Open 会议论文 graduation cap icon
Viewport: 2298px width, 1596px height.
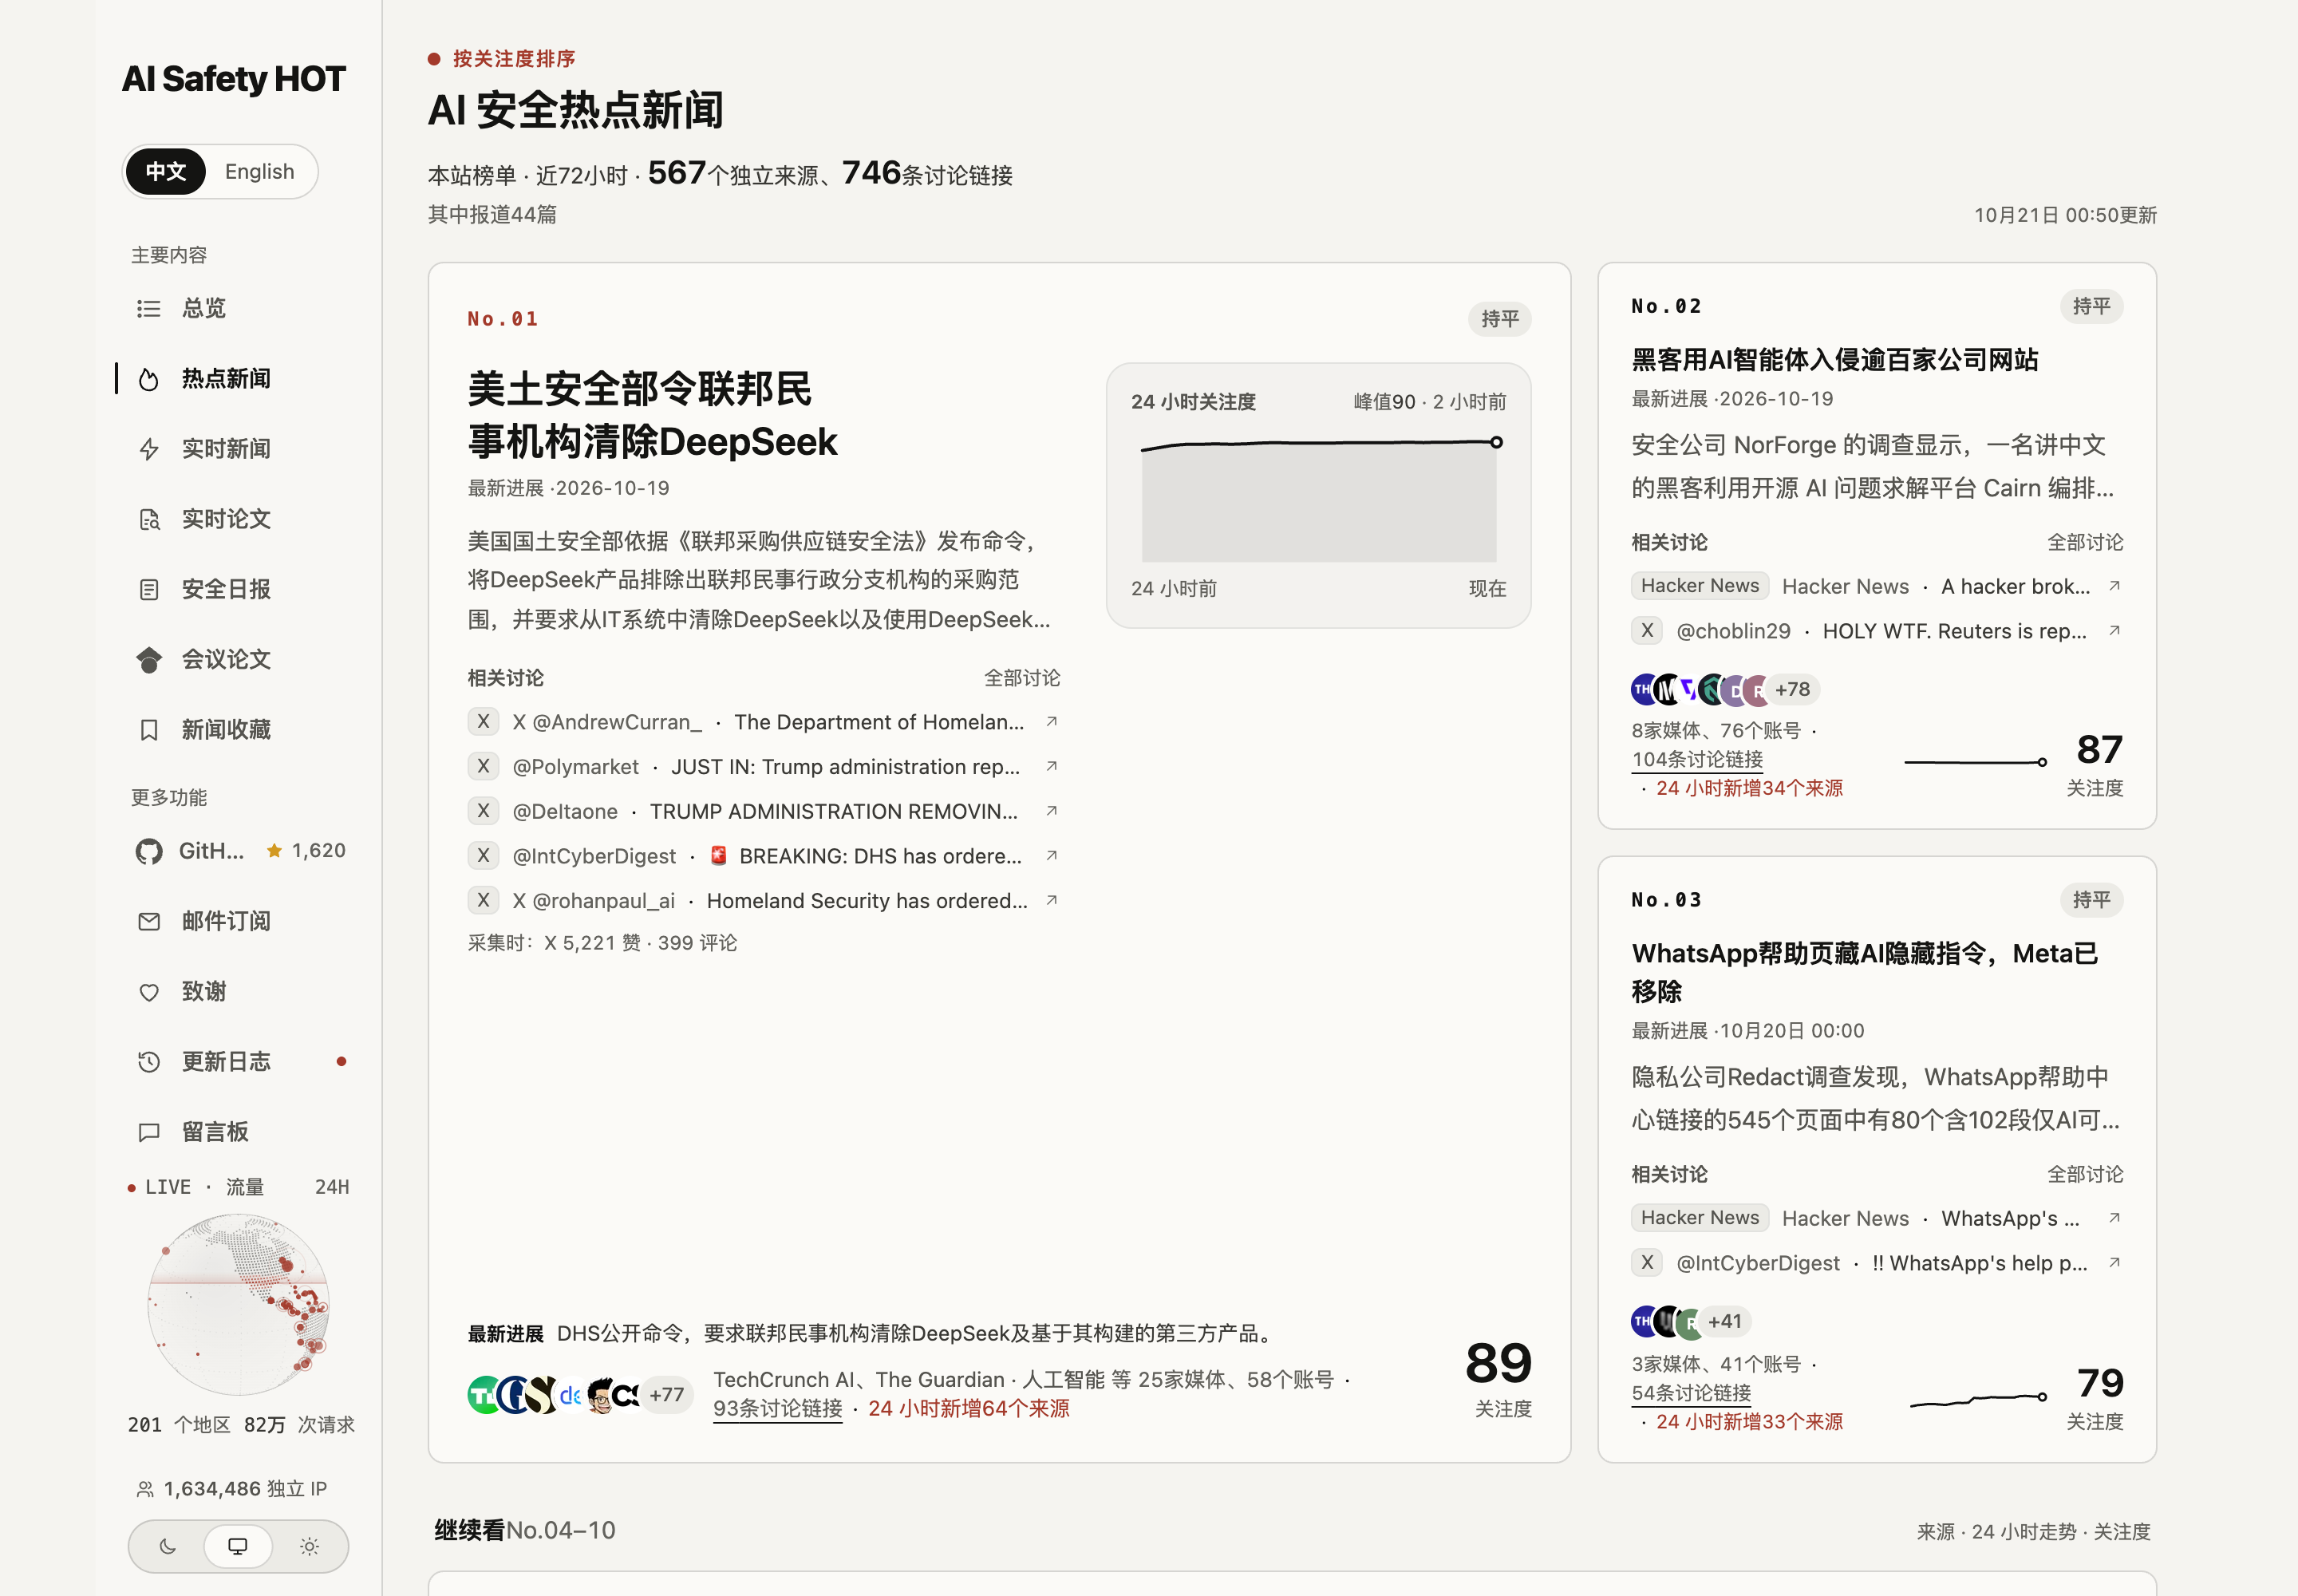[149, 660]
